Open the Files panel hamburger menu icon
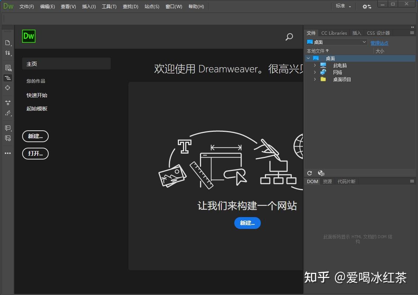 point(412,33)
